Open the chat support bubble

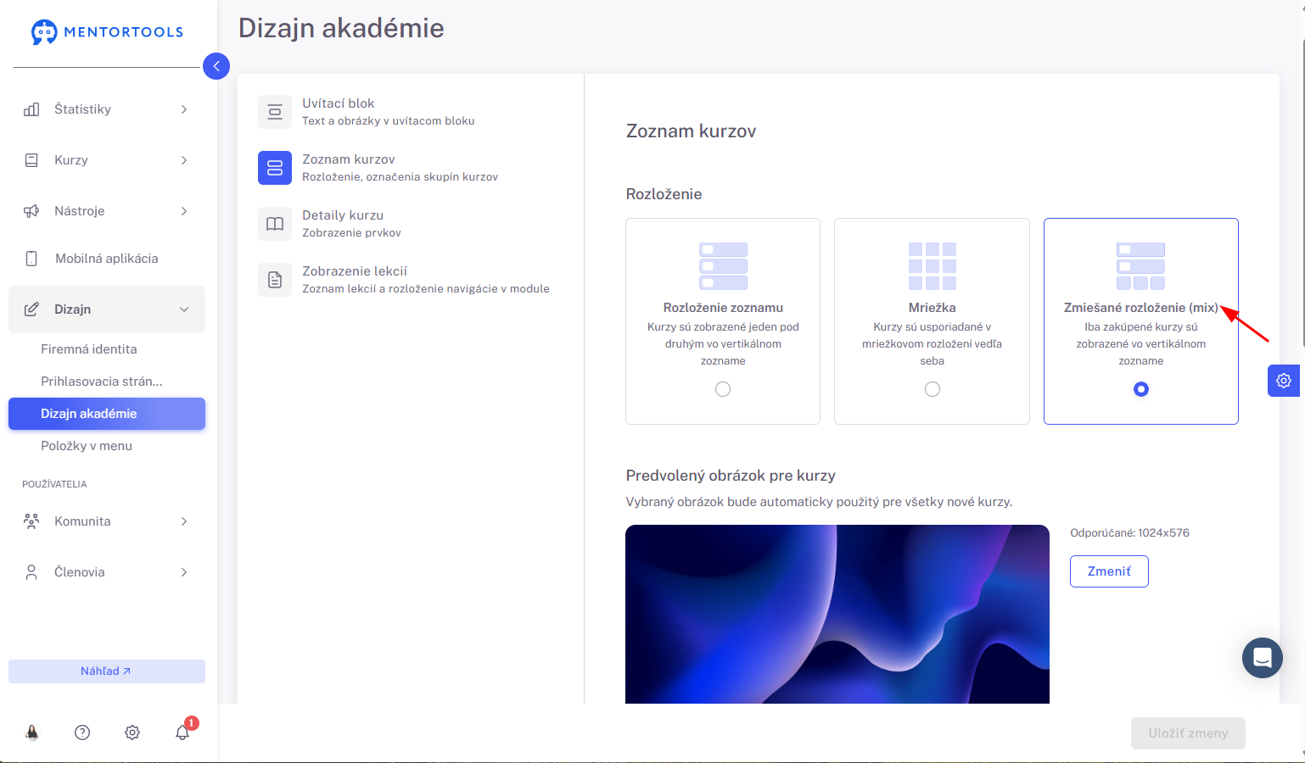coord(1263,658)
